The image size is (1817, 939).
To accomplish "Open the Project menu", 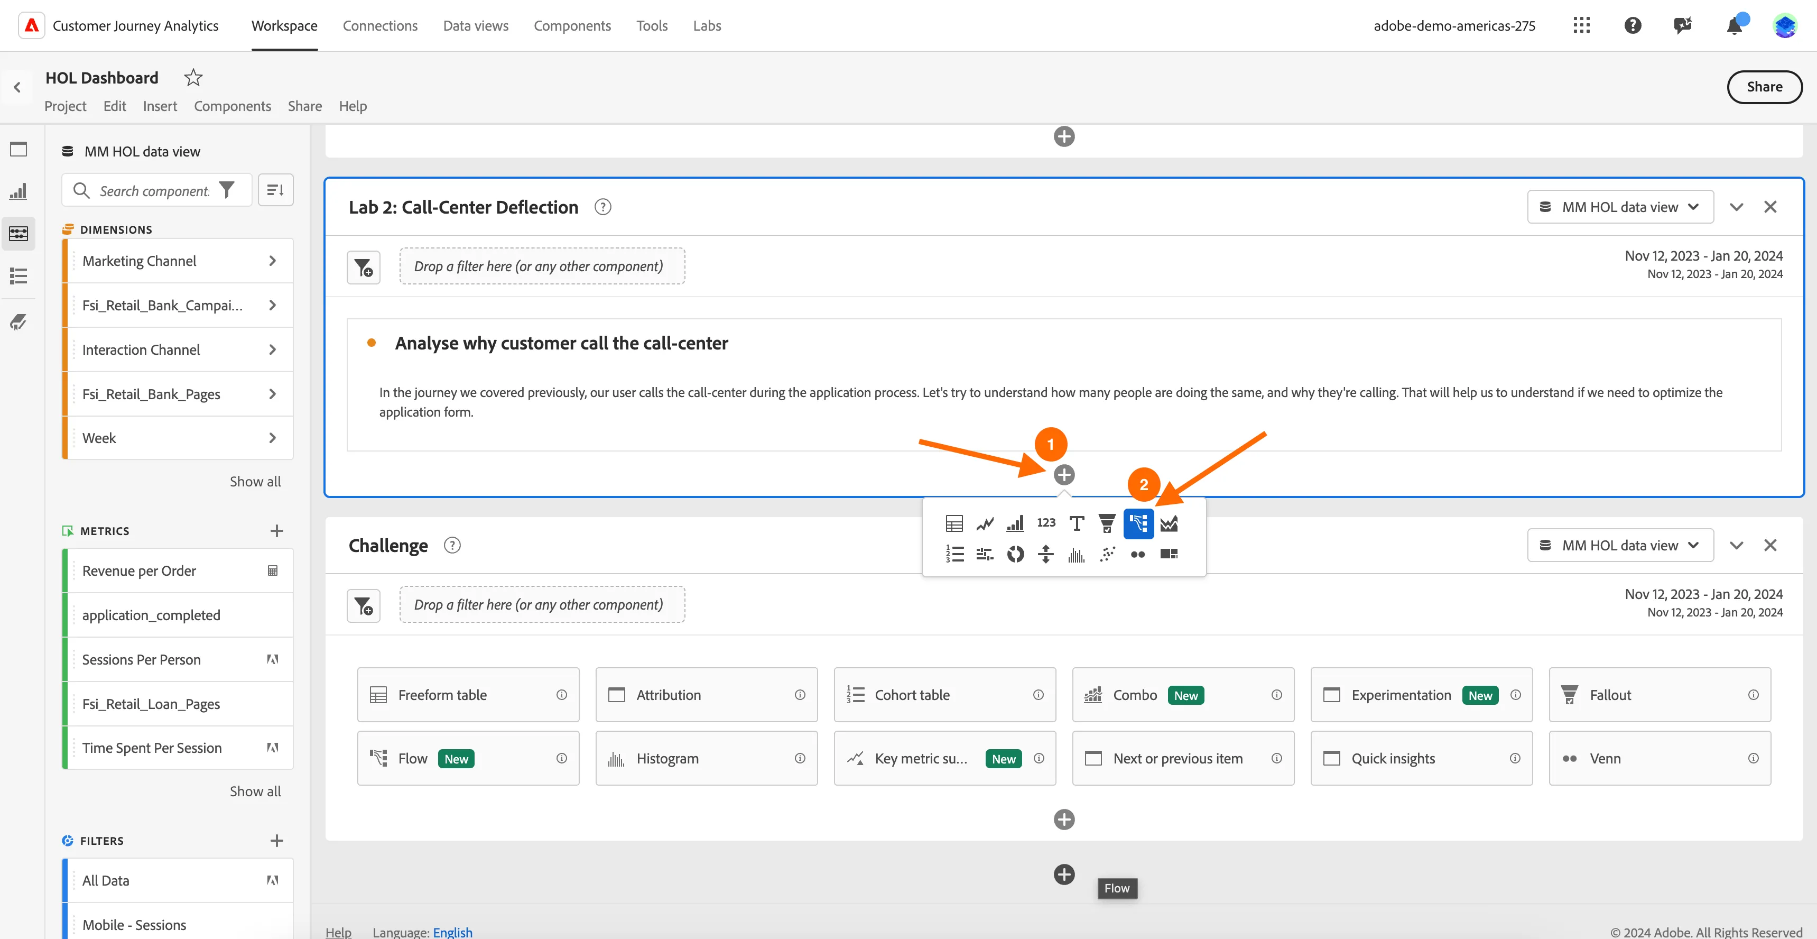I will click(65, 106).
